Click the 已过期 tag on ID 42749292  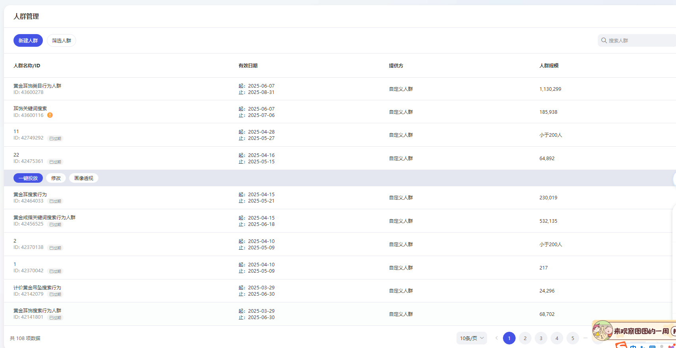[x=55, y=138]
